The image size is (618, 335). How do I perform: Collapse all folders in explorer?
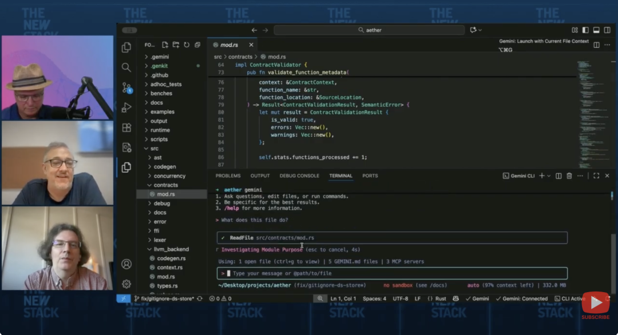click(x=197, y=45)
